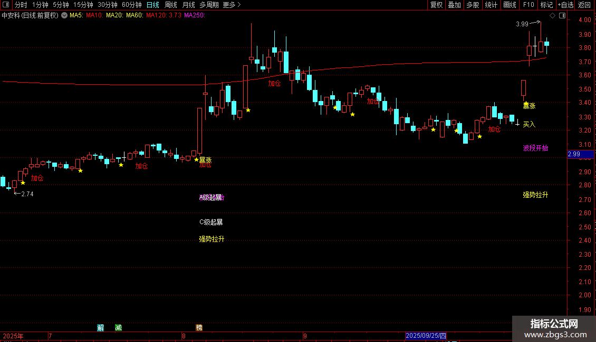This screenshot has width=596, height=342.
Task: Click the 中安科(日线.前复权) chart title
Action: click(30, 15)
